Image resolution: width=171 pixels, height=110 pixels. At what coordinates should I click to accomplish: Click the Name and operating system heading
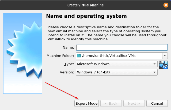tap(86, 16)
